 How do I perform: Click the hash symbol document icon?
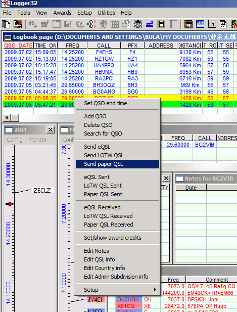(x=223, y=24)
